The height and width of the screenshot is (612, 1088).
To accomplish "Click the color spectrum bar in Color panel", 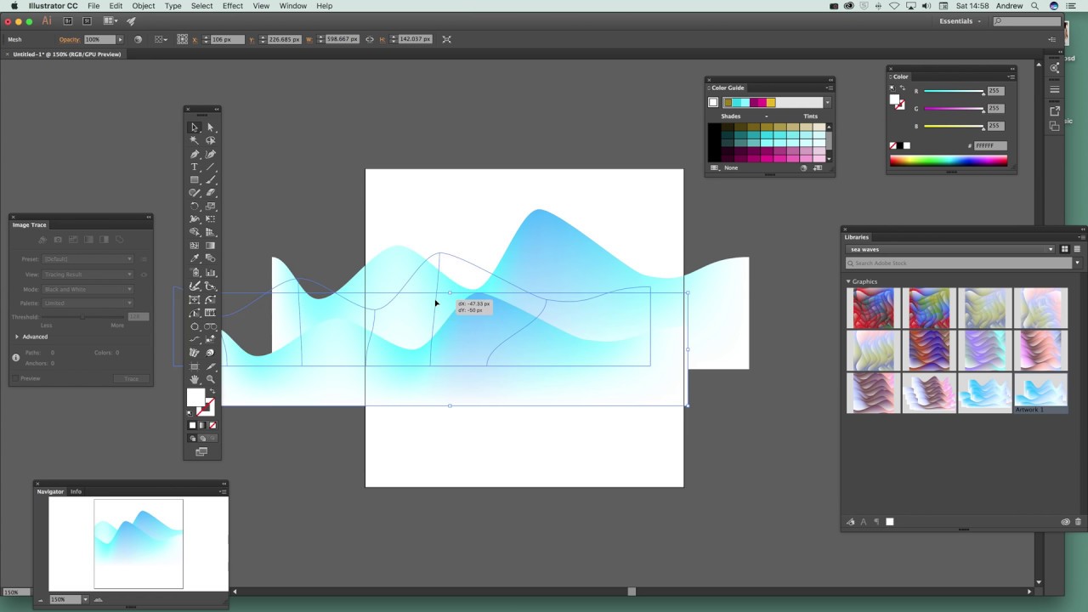I will click(949, 161).
